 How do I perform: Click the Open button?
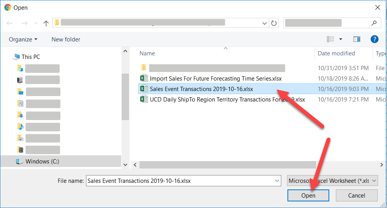[x=308, y=196]
